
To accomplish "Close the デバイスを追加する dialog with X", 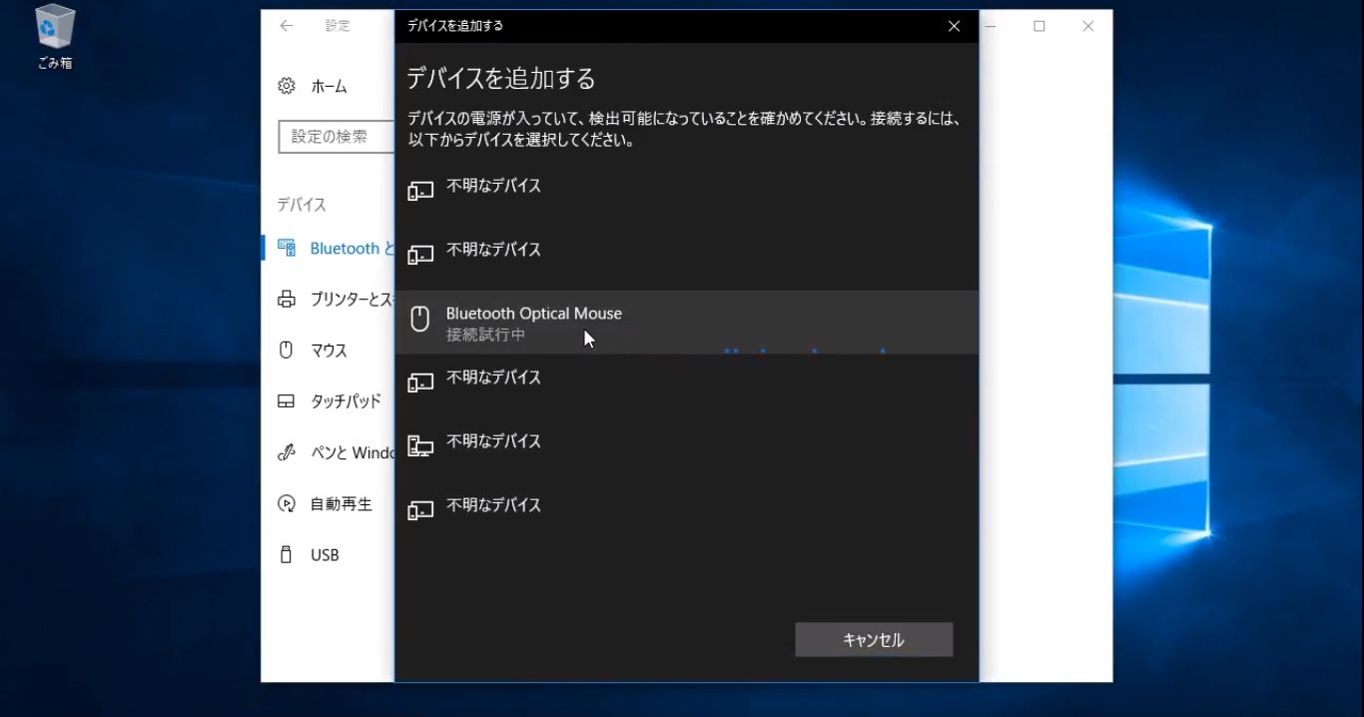I will (x=954, y=27).
